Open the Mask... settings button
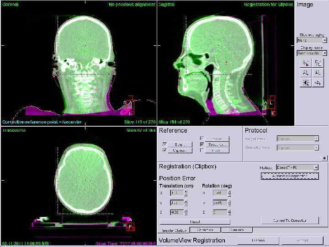 click(x=217, y=150)
